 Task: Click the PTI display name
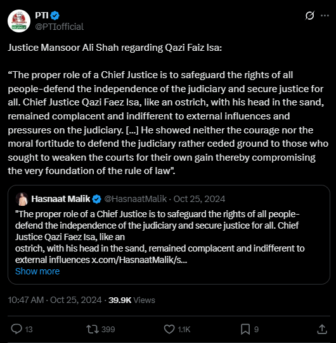pyautogui.click(x=42, y=15)
